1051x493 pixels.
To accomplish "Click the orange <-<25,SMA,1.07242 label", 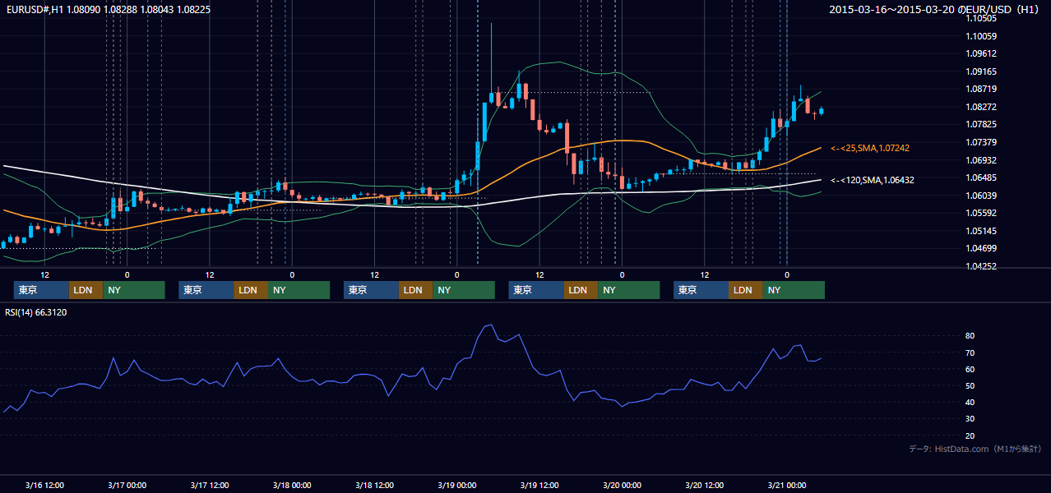I will [870, 148].
